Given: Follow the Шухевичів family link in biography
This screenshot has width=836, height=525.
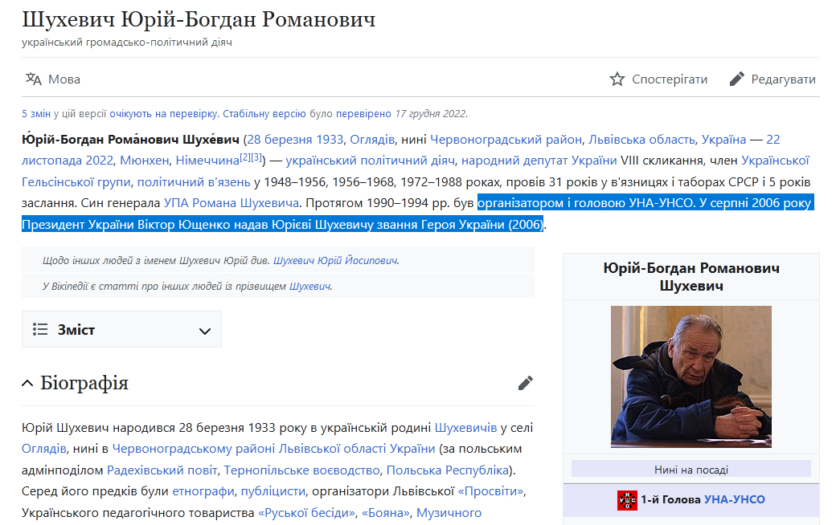Looking at the screenshot, I should coord(465,428).
